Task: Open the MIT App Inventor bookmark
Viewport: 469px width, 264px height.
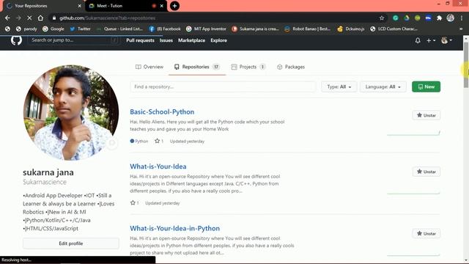Action: (206, 29)
